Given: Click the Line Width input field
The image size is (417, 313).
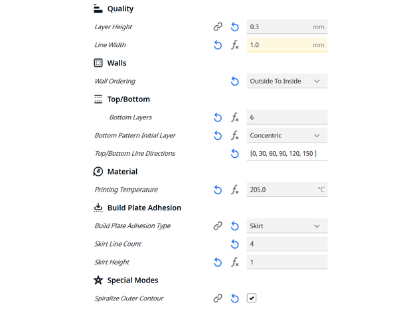Looking at the screenshot, I should click(x=279, y=45).
